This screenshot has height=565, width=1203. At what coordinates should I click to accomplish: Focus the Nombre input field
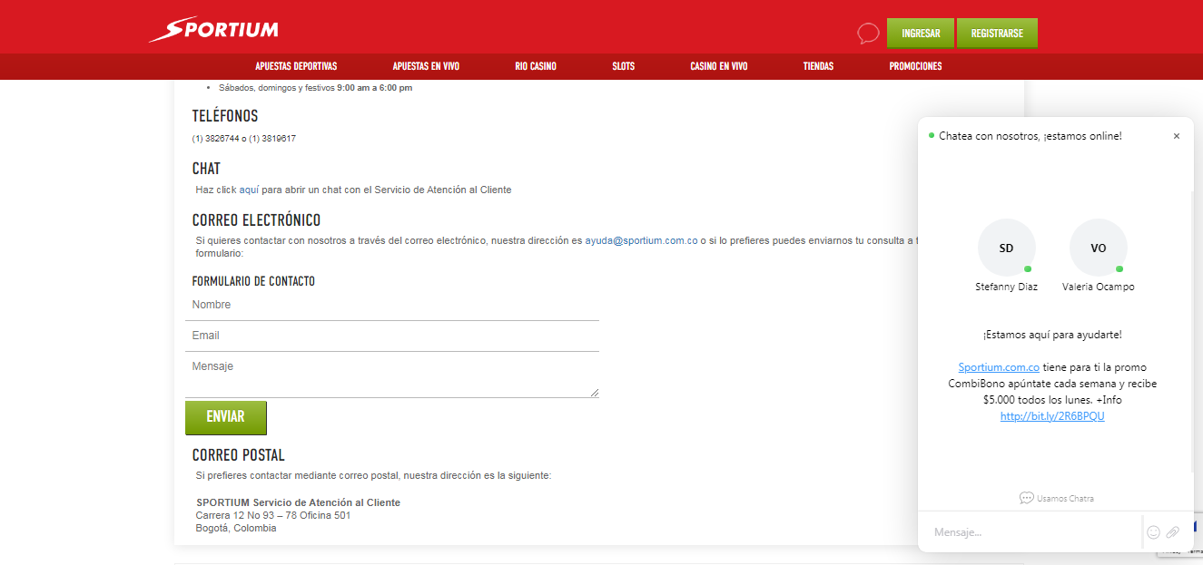(x=391, y=305)
